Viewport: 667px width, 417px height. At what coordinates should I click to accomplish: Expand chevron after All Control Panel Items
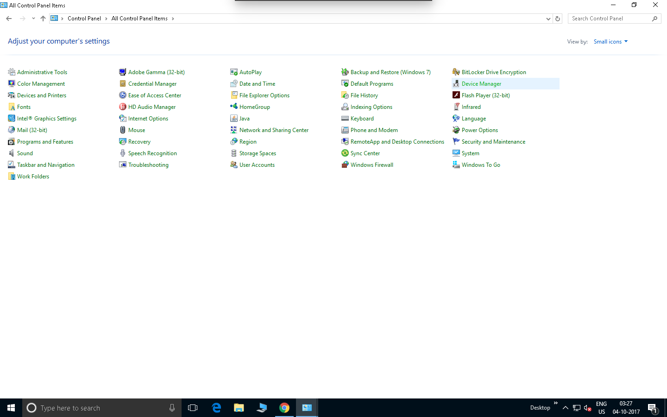(173, 19)
